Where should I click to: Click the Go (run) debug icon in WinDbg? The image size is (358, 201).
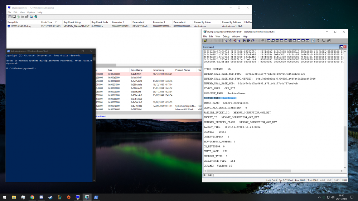tap(226, 41)
